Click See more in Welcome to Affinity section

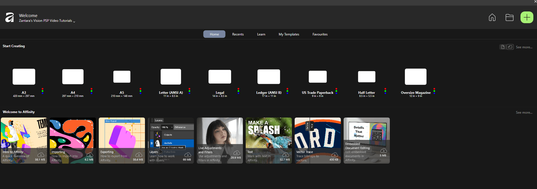(x=524, y=113)
